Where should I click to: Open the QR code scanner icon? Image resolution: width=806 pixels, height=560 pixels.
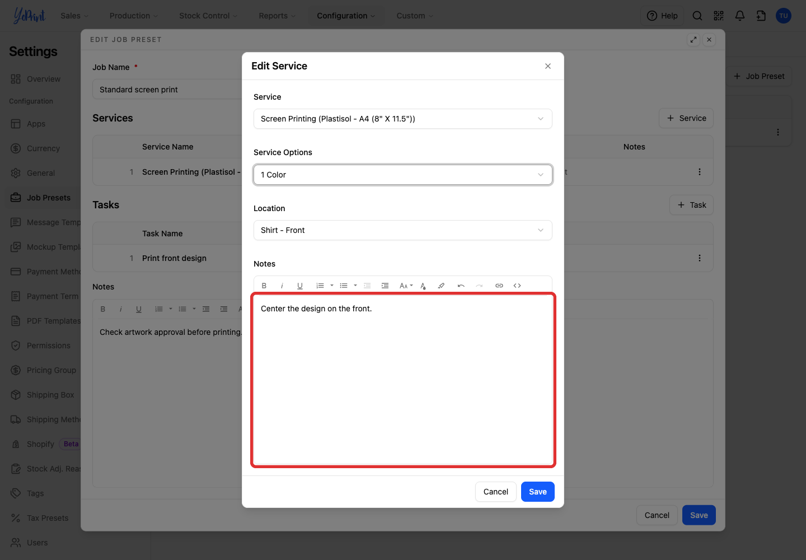coord(719,16)
